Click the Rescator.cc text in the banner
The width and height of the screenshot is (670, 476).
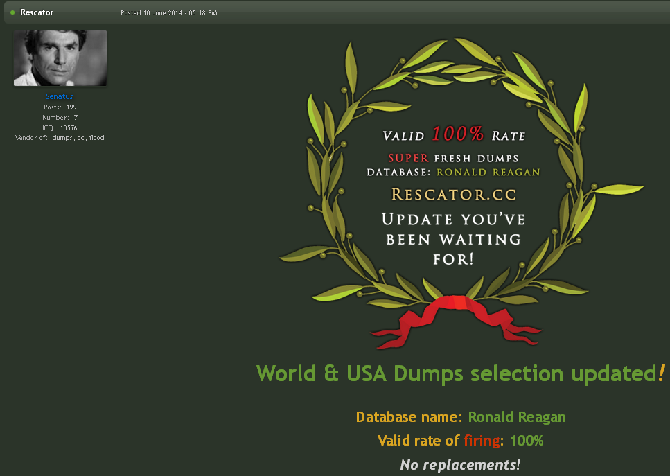pyautogui.click(x=453, y=194)
